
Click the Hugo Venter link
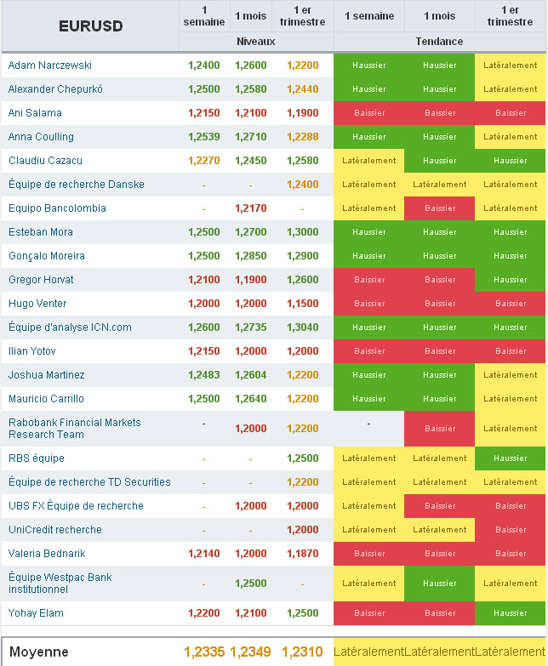37,304
